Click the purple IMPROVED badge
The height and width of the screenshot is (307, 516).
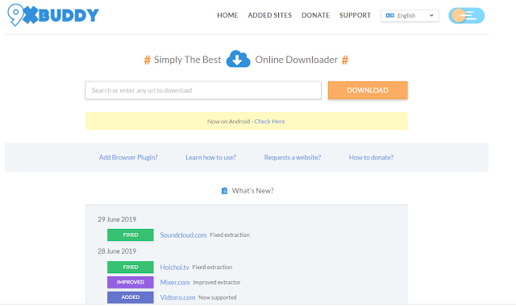[131, 282]
